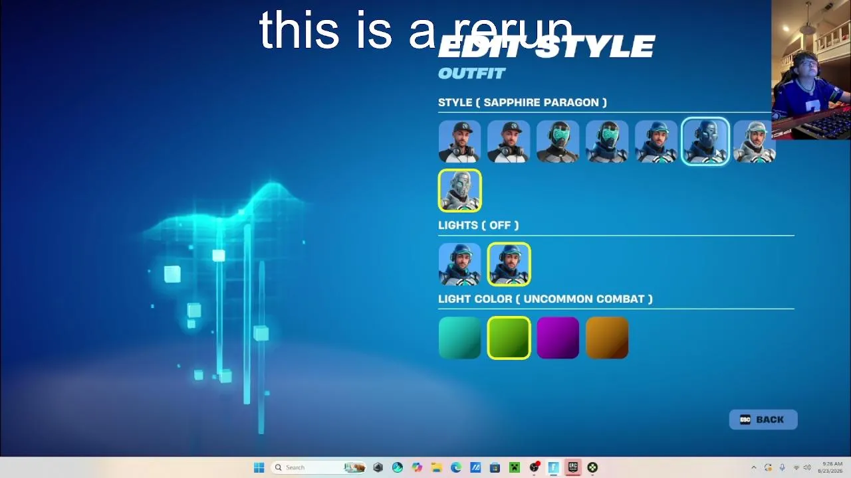Screen dimensions: 851x478
Task: Open the dark hexagon app on taskbar
Action: (378, 467)
